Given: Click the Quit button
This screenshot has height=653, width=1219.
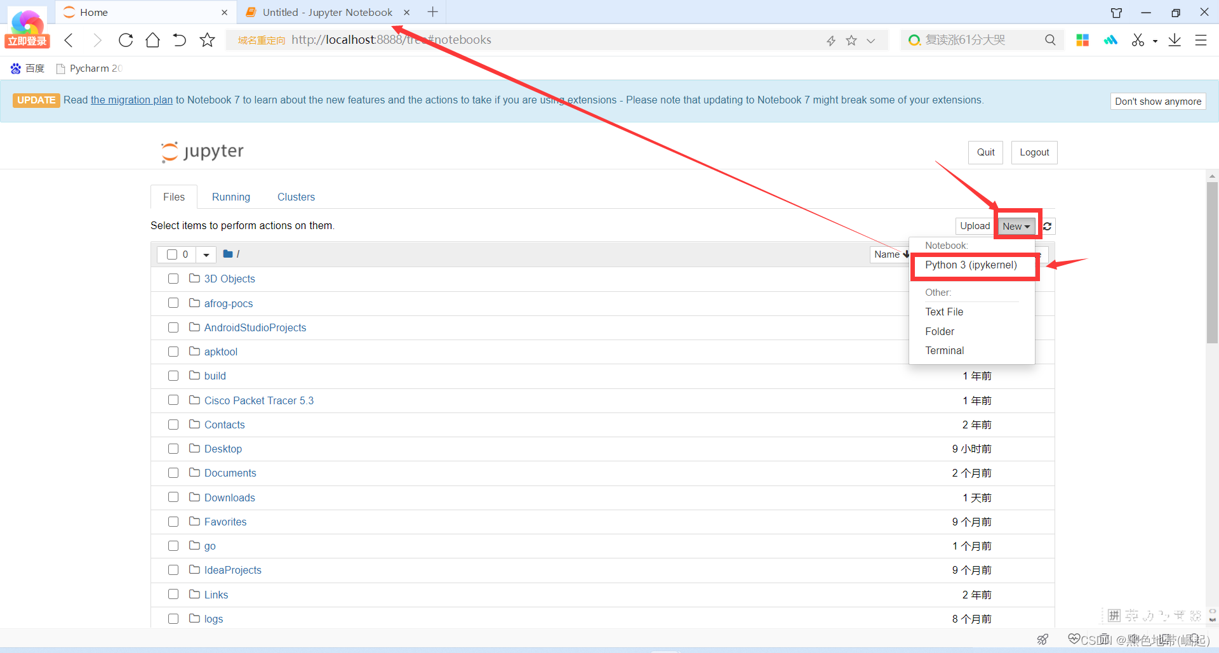Looking at the screenshot, I should 985,152.
